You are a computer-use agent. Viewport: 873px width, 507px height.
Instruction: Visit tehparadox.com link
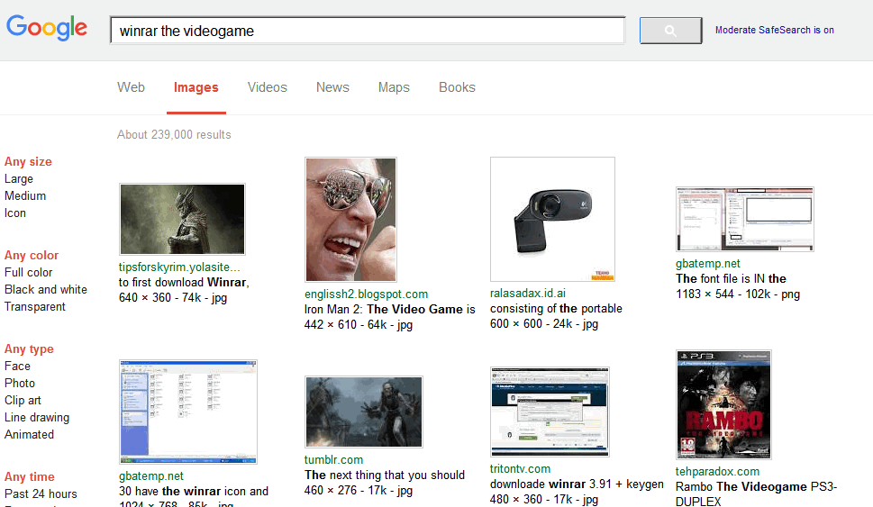click(718, 472)
